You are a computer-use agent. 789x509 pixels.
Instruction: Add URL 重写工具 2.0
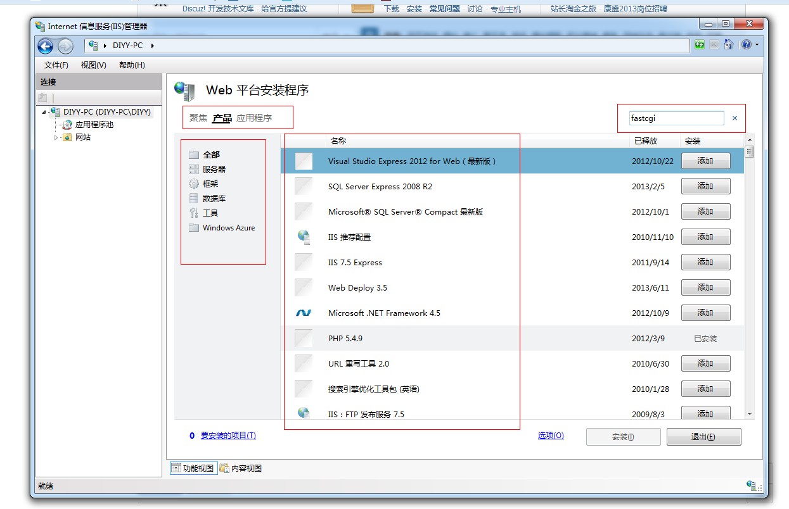[705, 363]
